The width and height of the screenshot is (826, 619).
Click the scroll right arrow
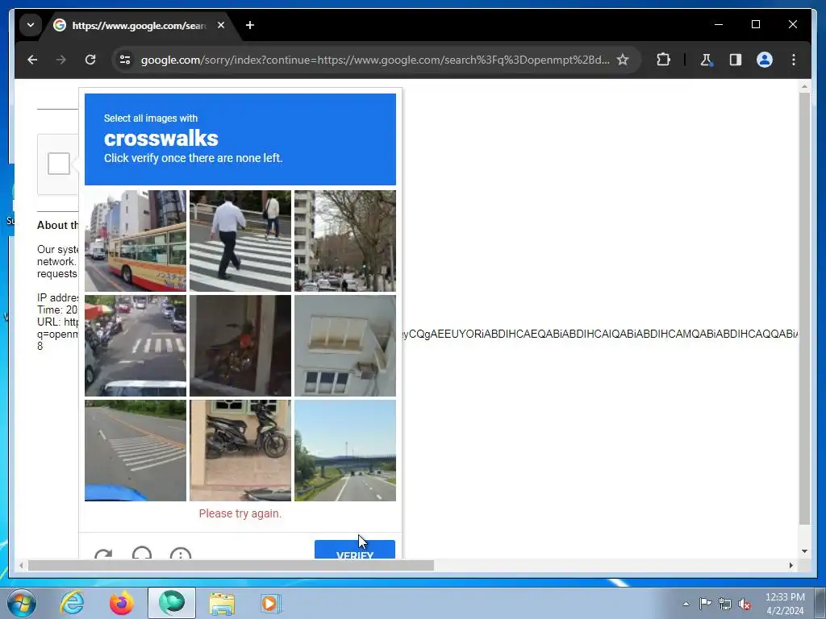(x=791, y=565)
